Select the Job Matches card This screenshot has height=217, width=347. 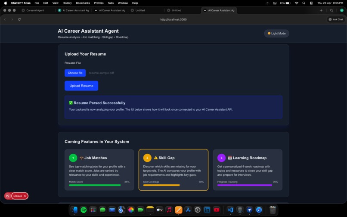pyautogui.click(x=99, y=170)
